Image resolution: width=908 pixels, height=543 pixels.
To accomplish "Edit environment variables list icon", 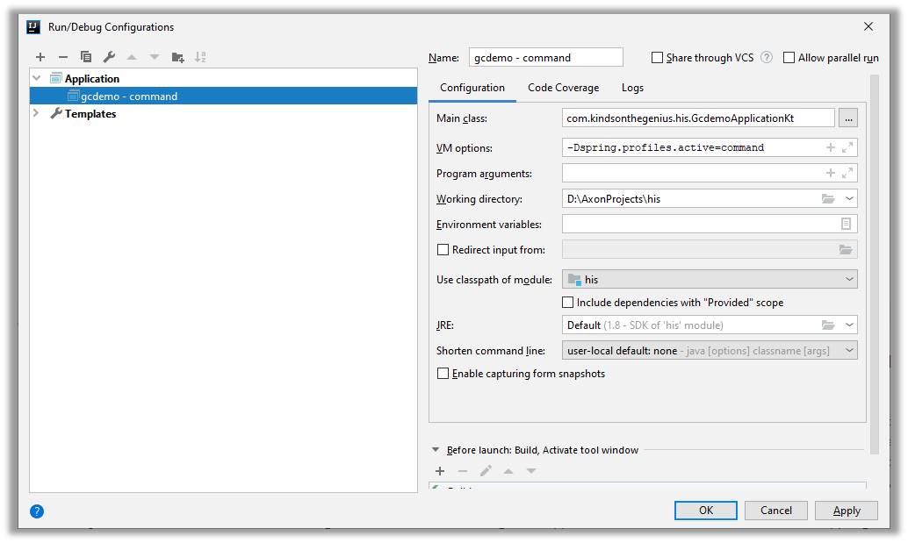I will coord(846,225).
